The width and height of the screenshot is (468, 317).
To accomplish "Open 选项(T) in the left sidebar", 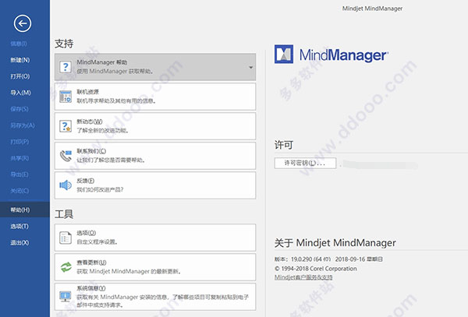I will point(20,227).
